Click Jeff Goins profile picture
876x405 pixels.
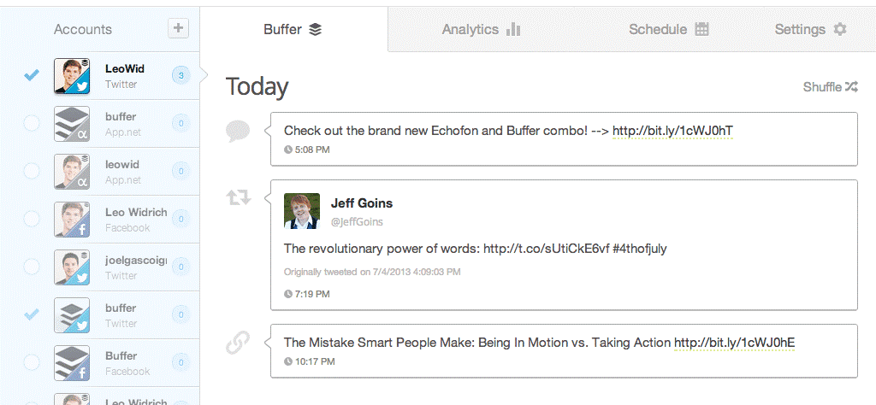(302, 211)
